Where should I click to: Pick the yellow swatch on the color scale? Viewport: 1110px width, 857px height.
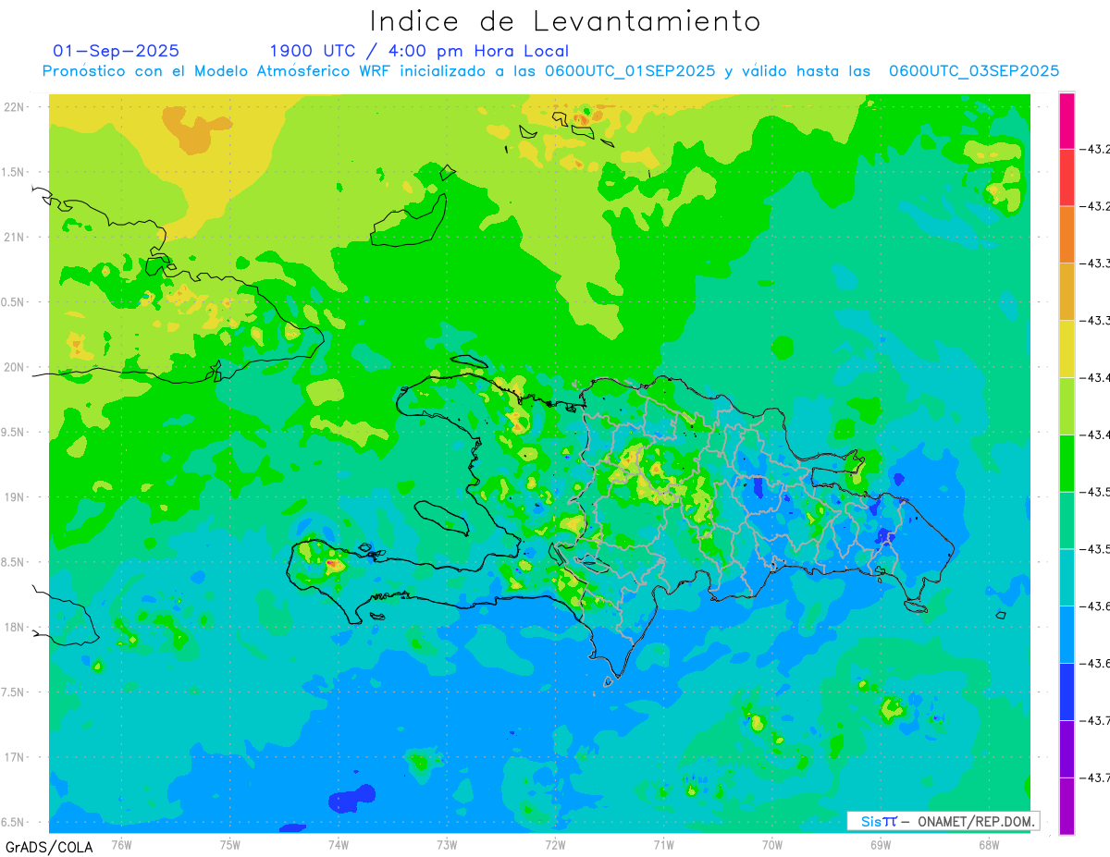(1067, 349)
